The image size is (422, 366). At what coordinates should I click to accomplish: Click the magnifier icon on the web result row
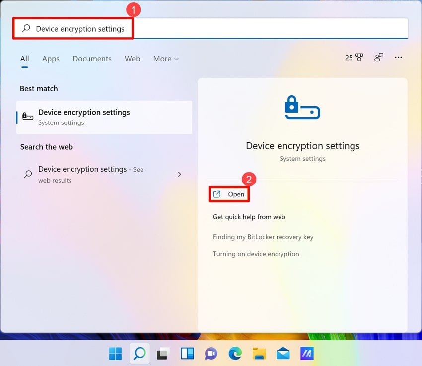28,174
